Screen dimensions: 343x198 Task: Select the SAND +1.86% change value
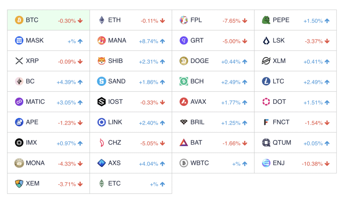148,82
